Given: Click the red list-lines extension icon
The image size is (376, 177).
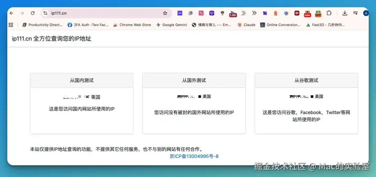Looking at the screenshot, I should (x=297, y=13).
